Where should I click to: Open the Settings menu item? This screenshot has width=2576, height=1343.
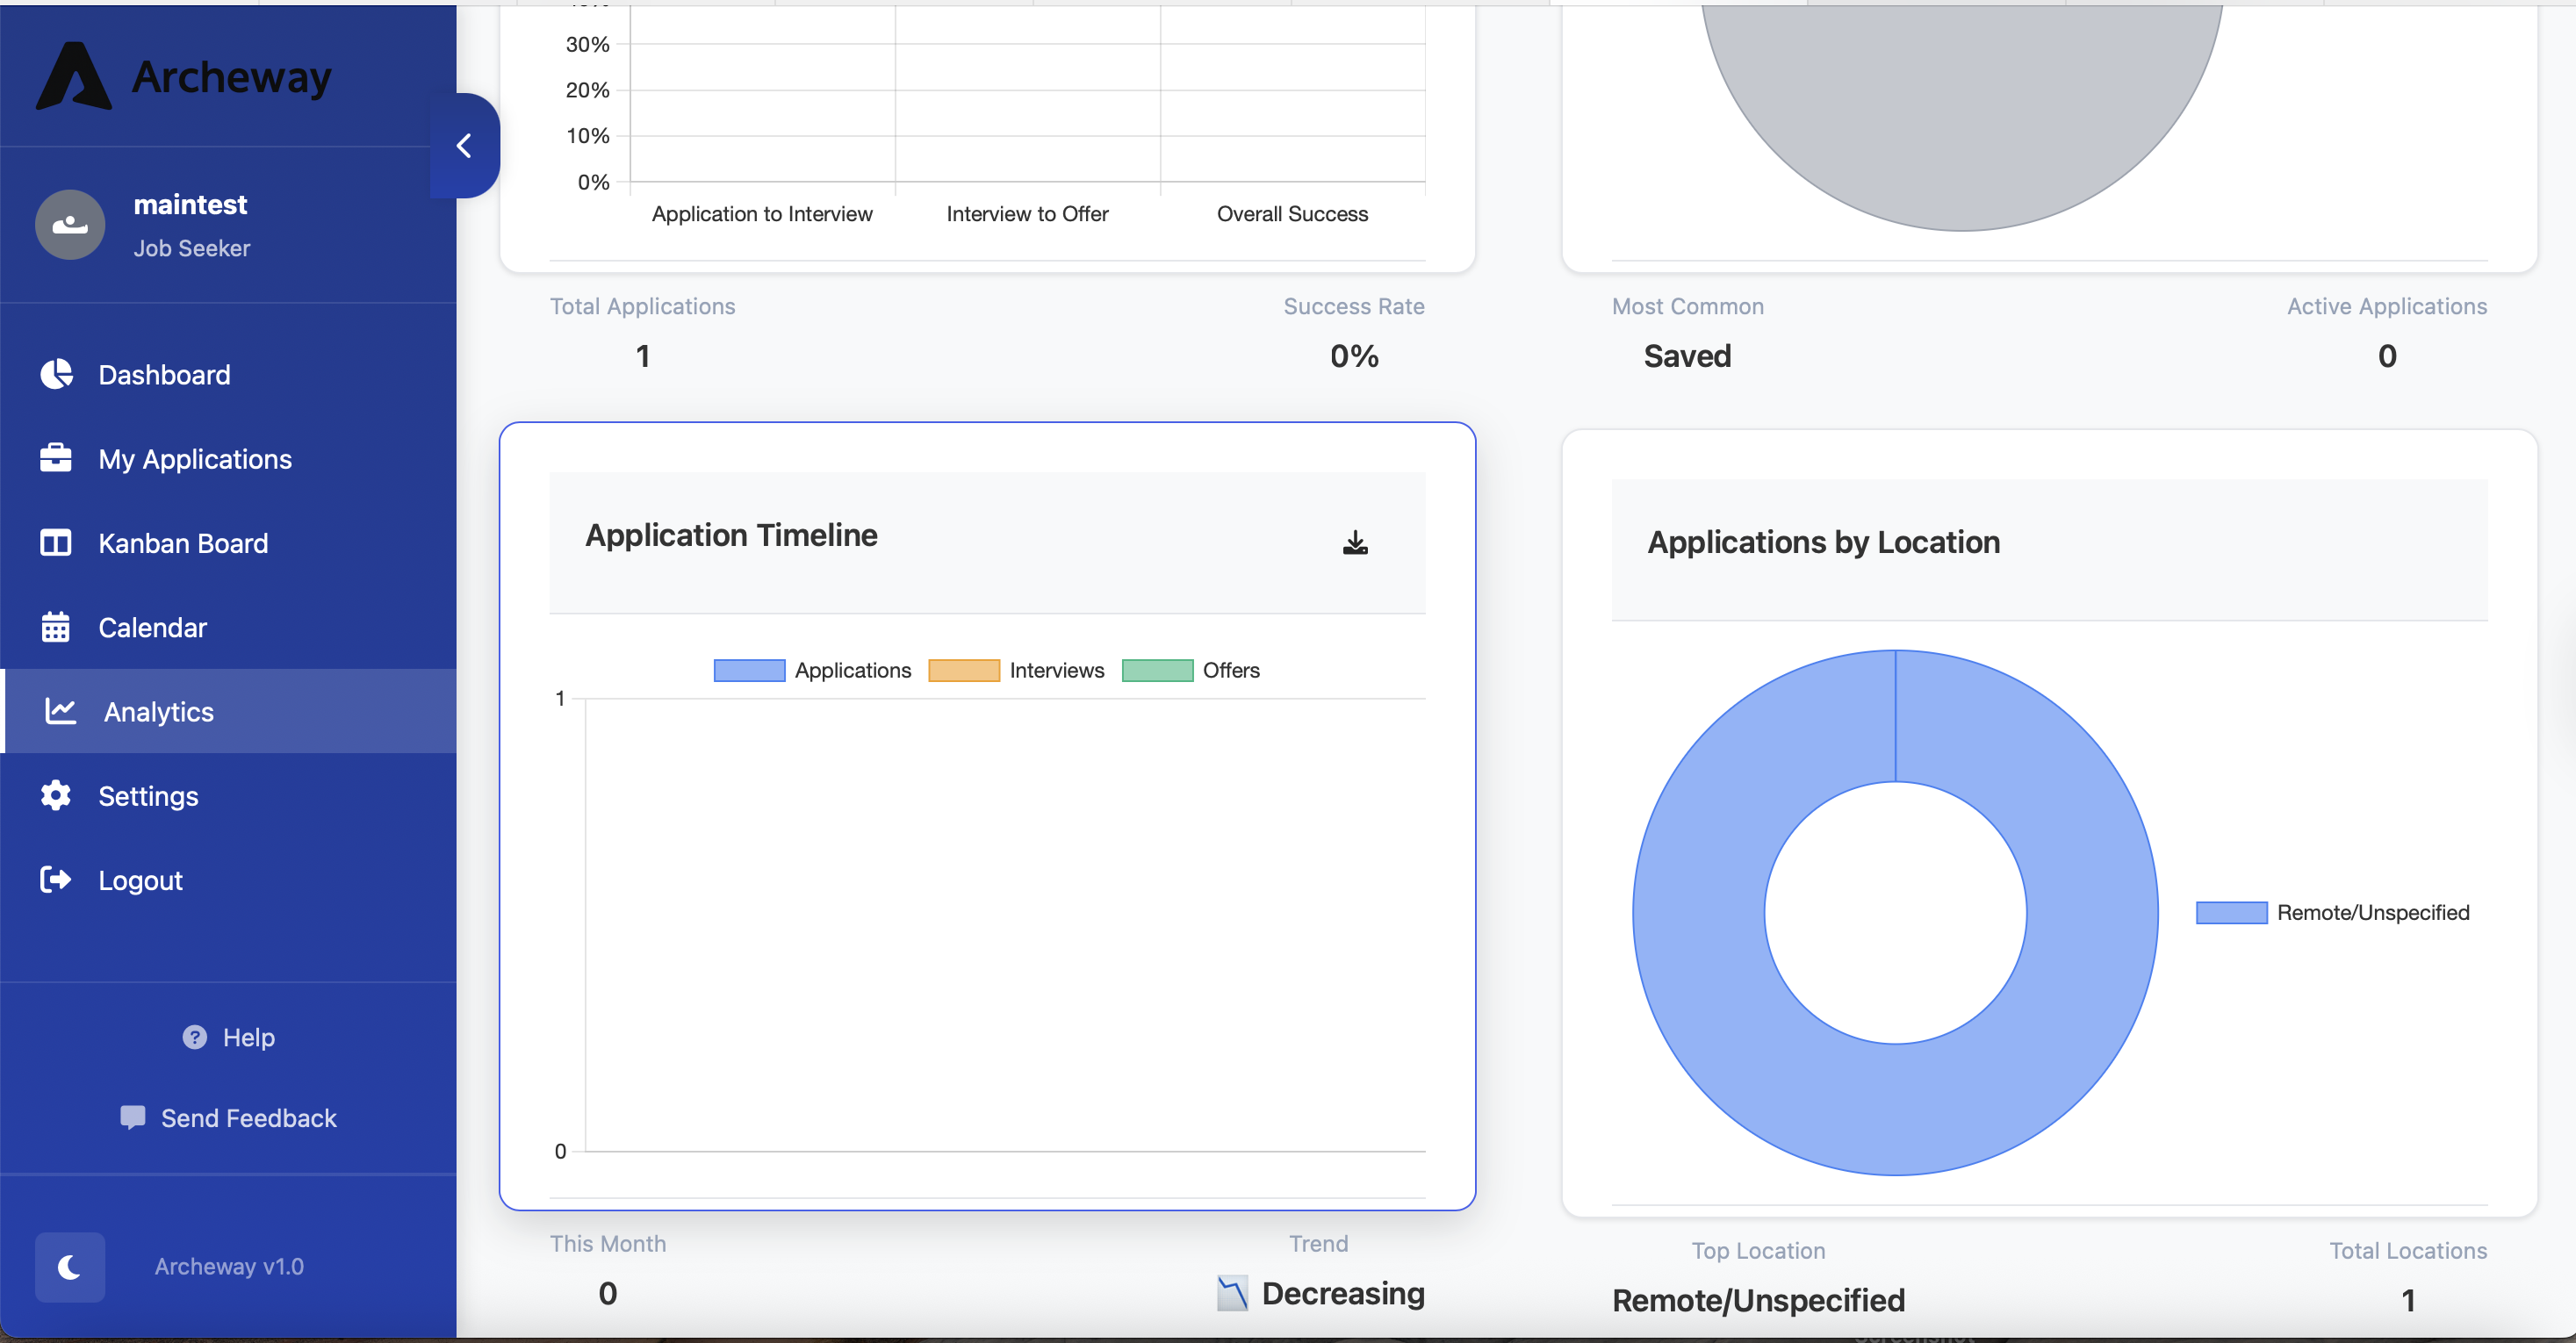click(149, 795)
